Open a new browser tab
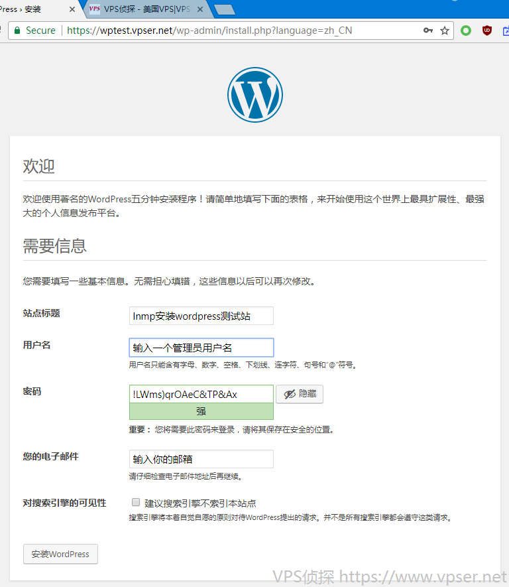Screen dimensions: 509x587 coord(225,9)
